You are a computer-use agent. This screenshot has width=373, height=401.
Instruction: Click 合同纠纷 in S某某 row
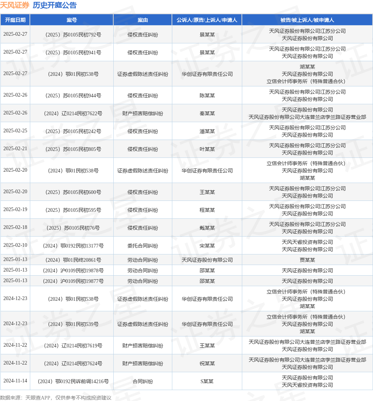tap(142, 381)
